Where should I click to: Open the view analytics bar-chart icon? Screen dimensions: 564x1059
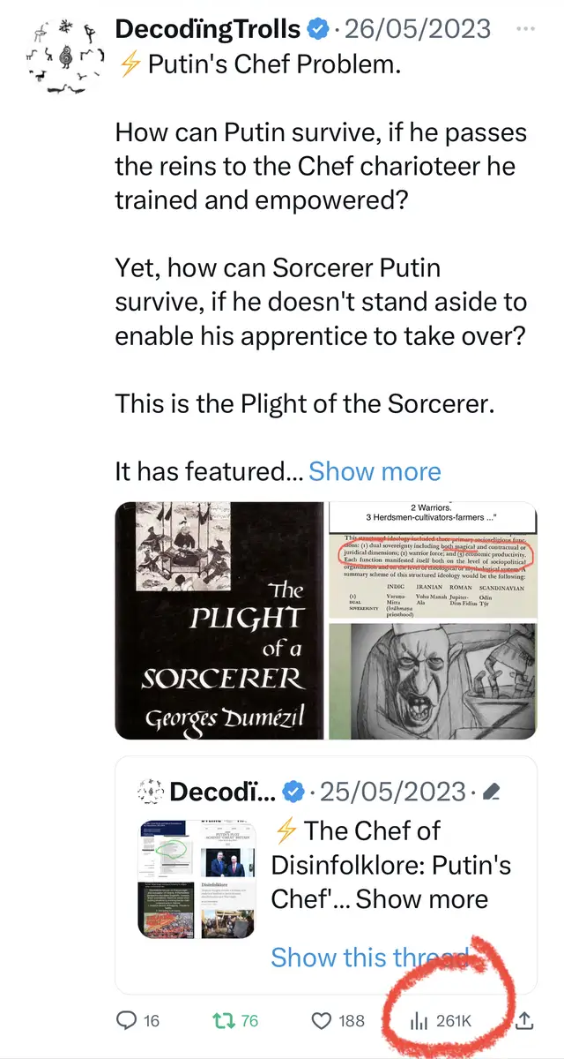(418, 1020)
